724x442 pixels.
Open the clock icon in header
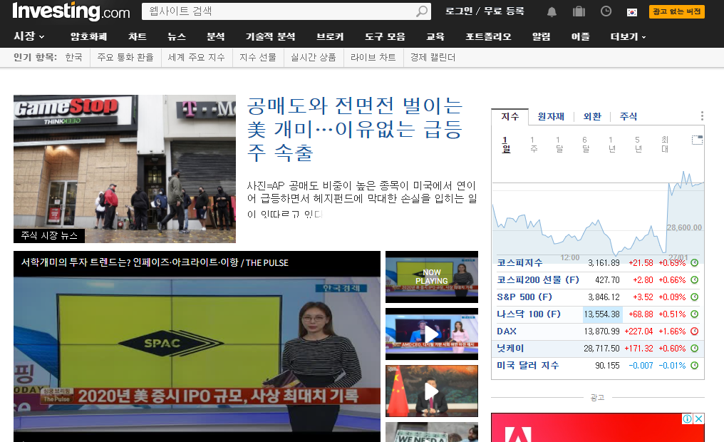[606, 11]
